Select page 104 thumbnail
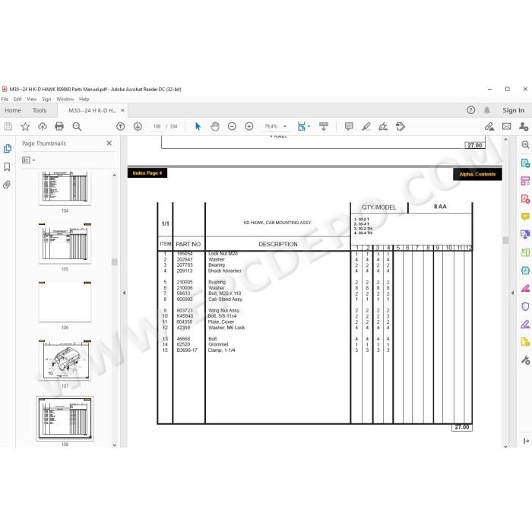The width and height of the screenshot is (532, 532). click(x=65, y=188)
